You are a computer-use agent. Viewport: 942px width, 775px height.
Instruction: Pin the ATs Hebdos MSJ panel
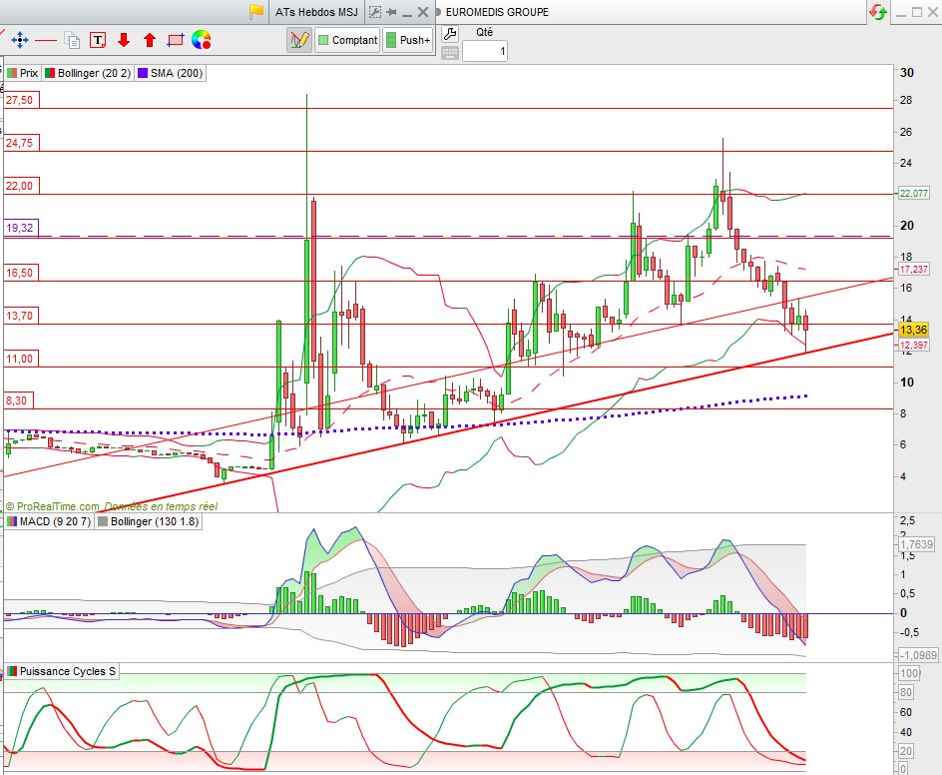[x=392, y=12]
